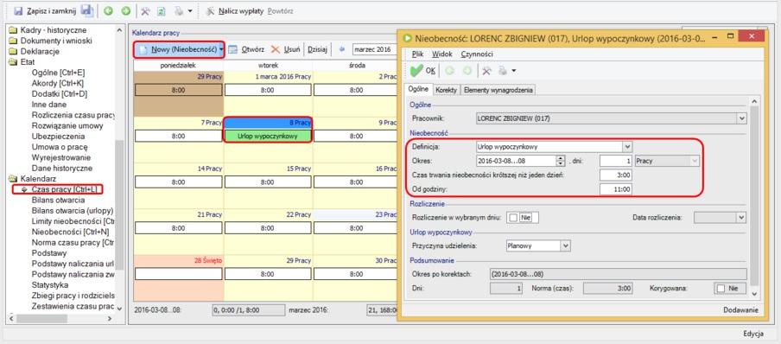This screenshot has width=781, height=344.
Task: Open the Data rozliczenia dropdown
Action: click(x=742, y=217)
